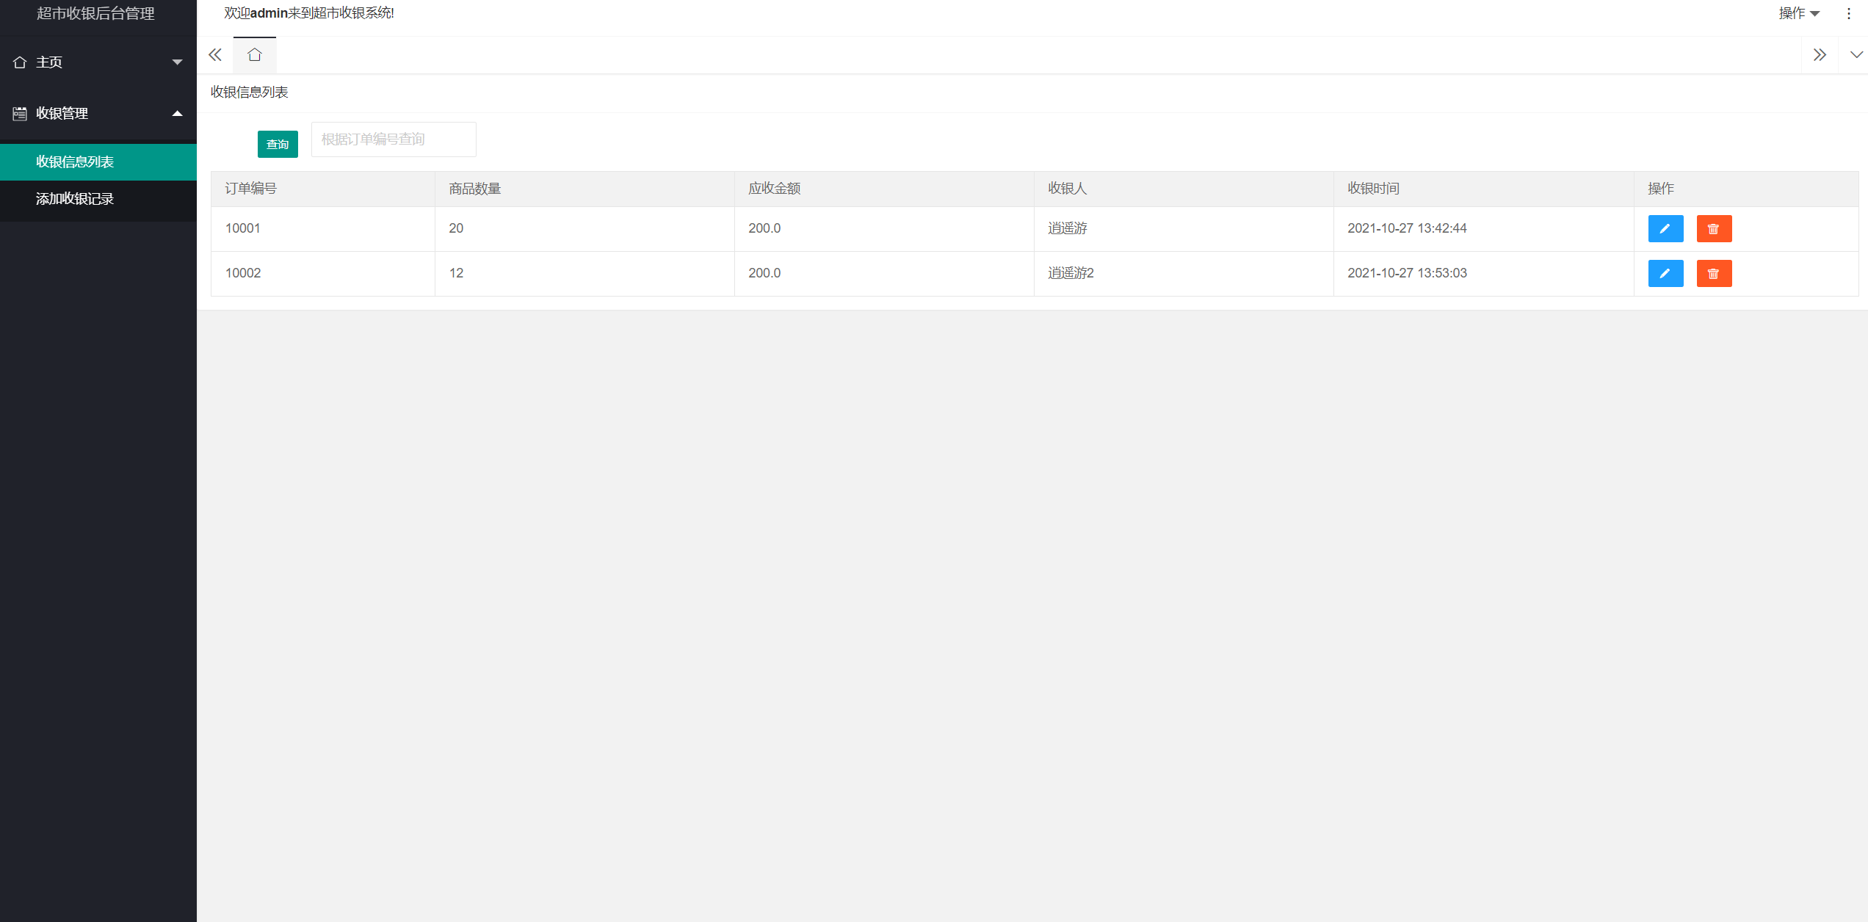
Task: Delete order 10002 with trash icon
Action: click(1713, 273)
